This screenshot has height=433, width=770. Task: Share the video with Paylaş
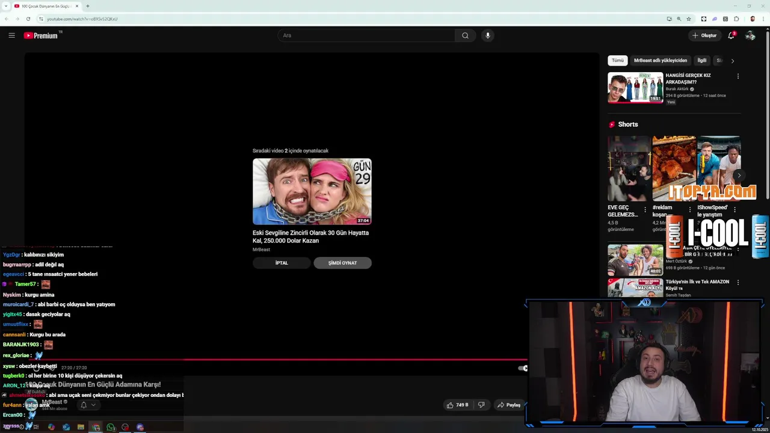[509, 405]
